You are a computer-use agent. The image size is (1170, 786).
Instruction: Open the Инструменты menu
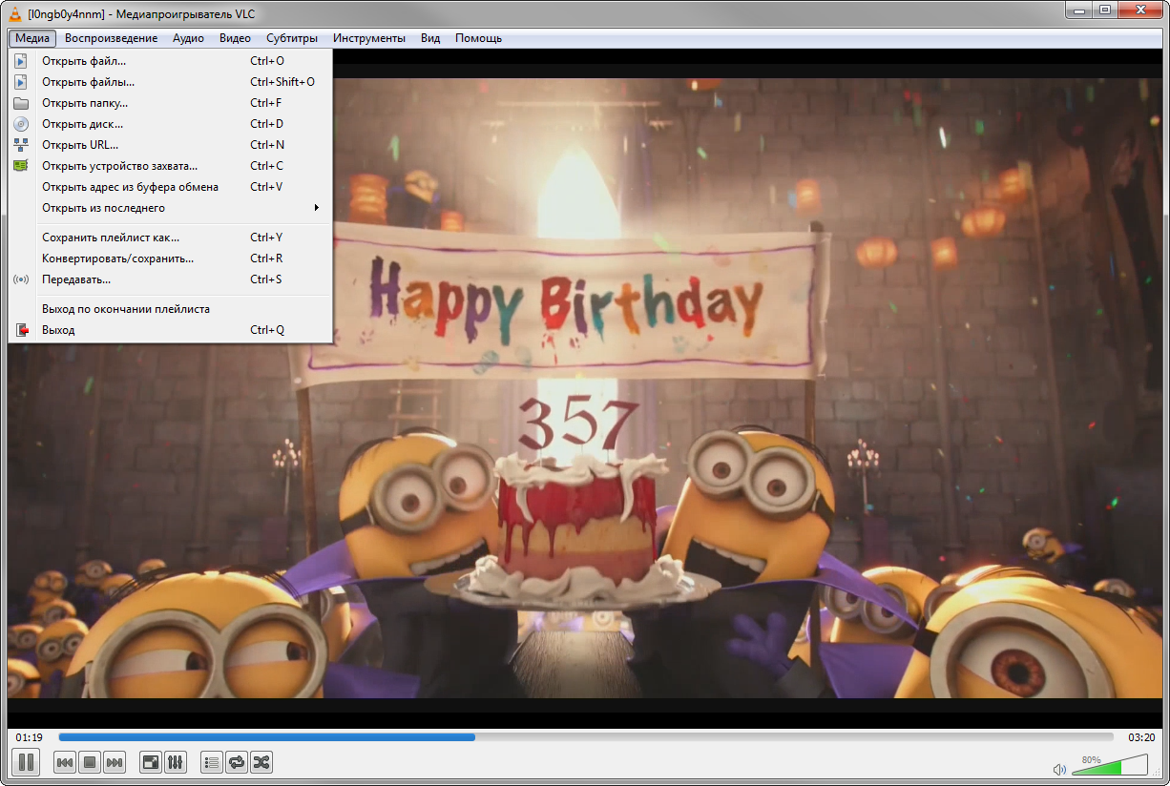pyautogui.click(x=369, y=38)
